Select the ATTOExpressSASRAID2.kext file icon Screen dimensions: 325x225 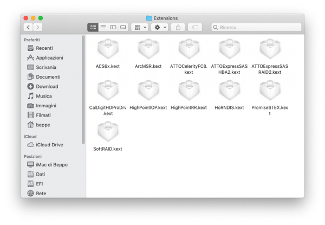click(270, 49)
